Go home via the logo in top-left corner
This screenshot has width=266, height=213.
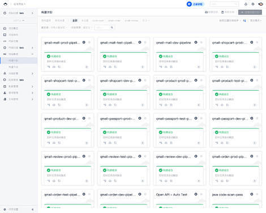click(x=6, y=4)
